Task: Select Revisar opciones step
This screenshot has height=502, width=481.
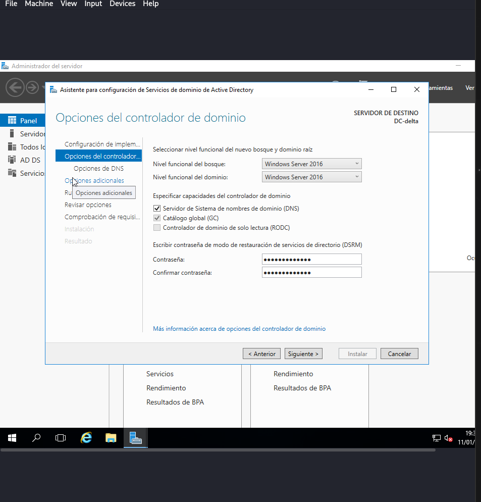Action: 88,205
